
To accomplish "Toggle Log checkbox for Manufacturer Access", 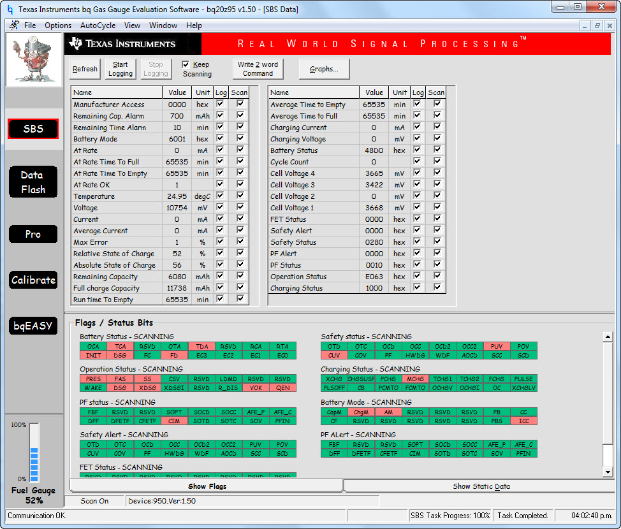I will point(220,104).
